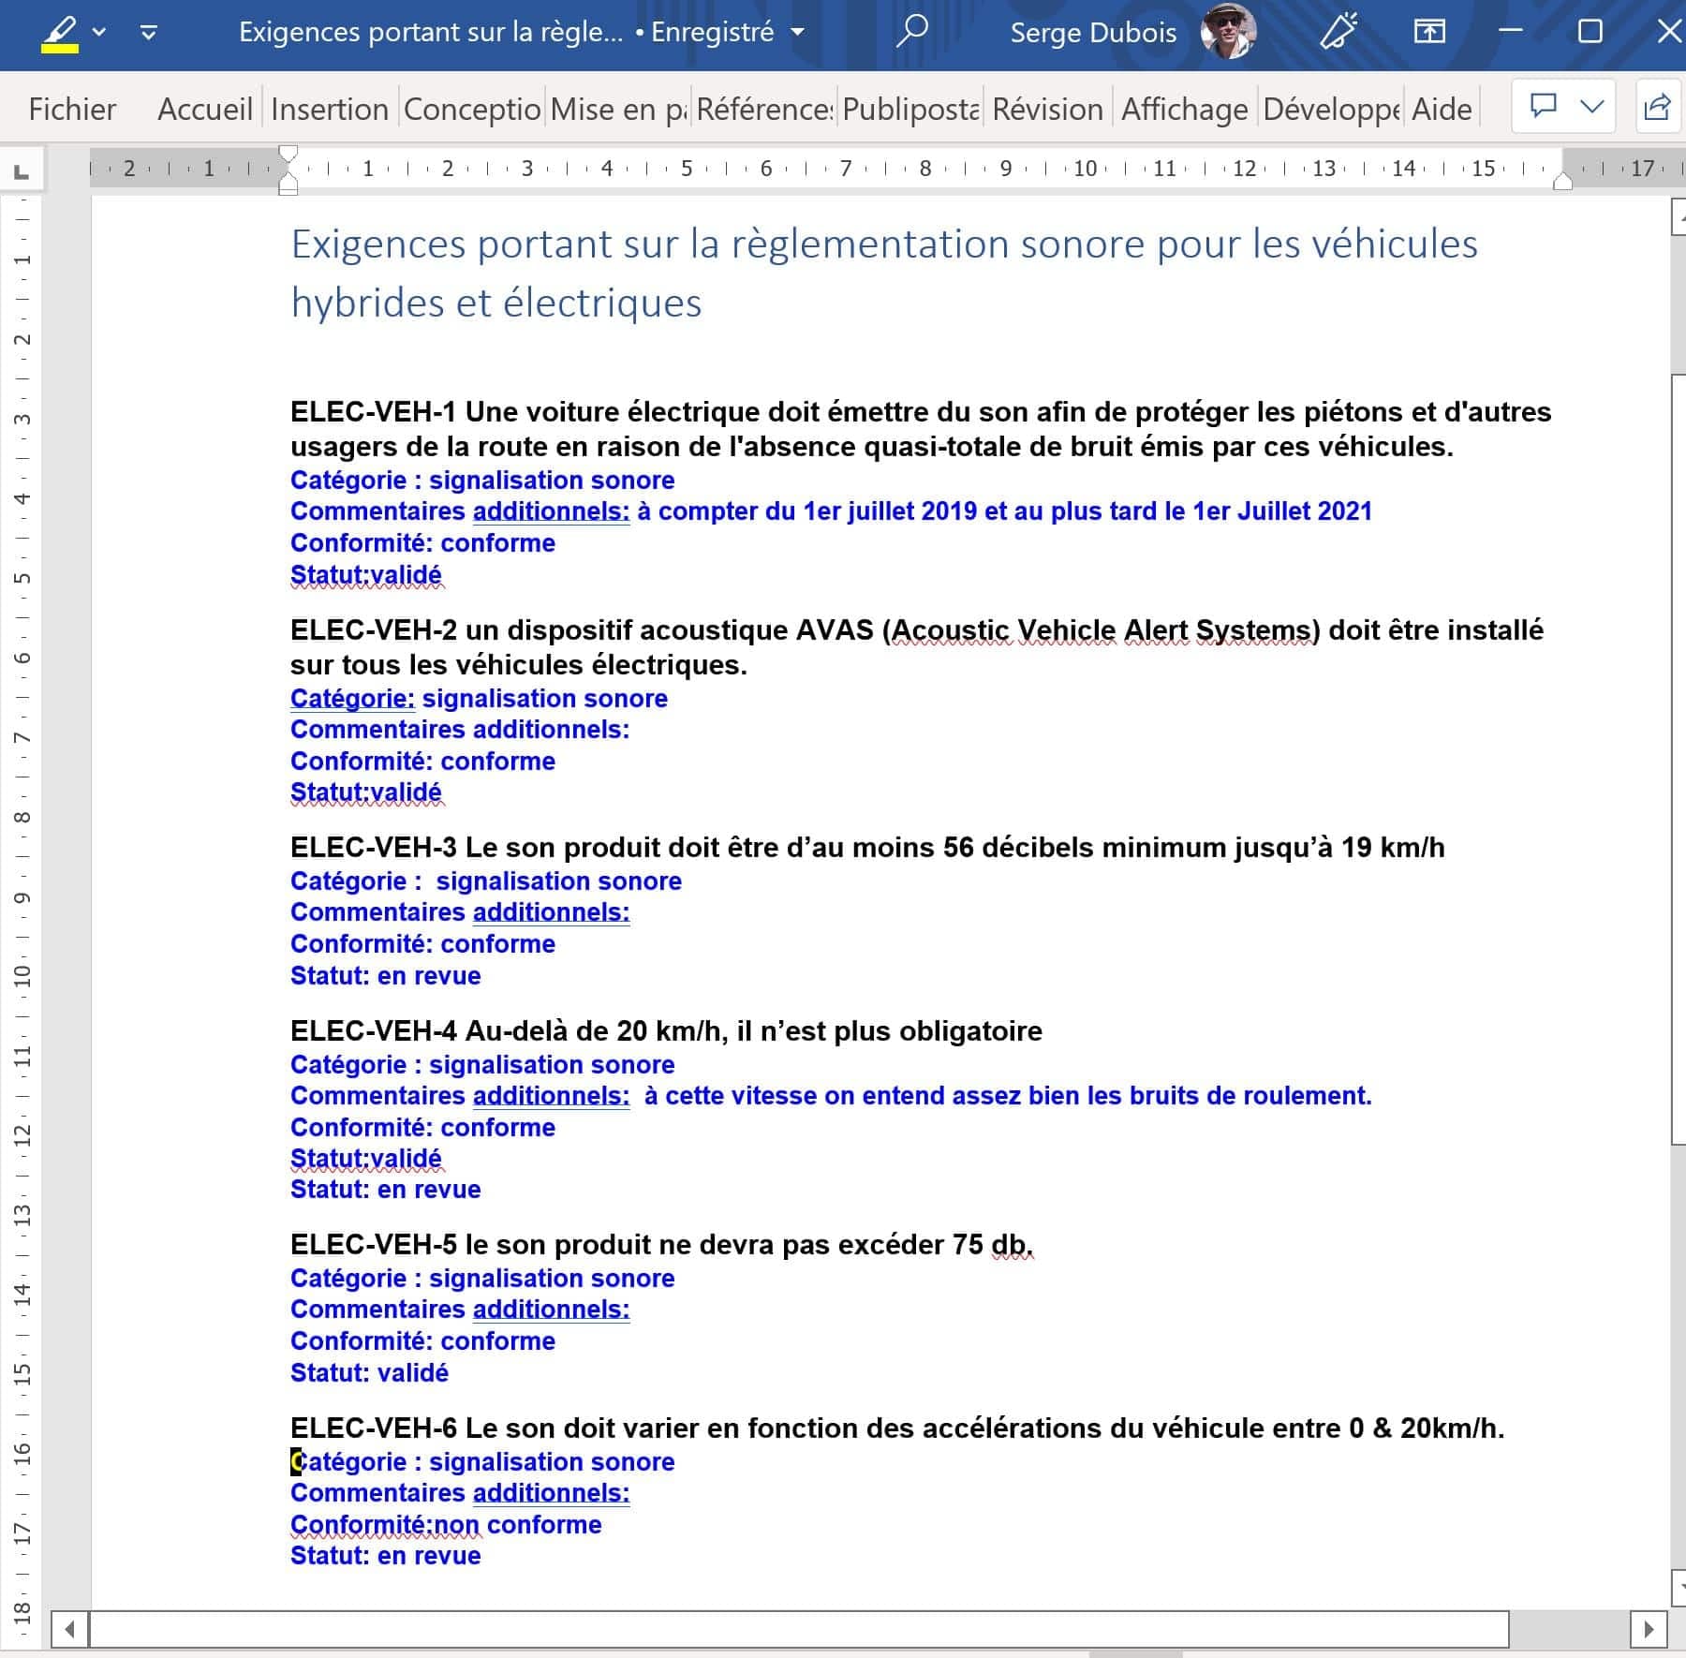Screen dimensions: 1686x1658
Task: Click the tab stop selector on ruler
Action: pyautogui.click(x=21, y=171)
